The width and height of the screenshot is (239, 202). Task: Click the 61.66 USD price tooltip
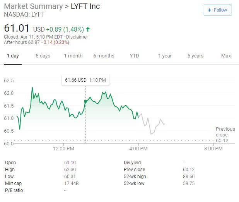pos(85,80)
